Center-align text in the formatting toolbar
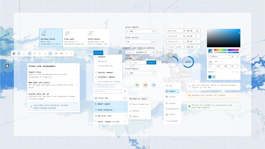The image size is (265, 149). coord(34,54)
